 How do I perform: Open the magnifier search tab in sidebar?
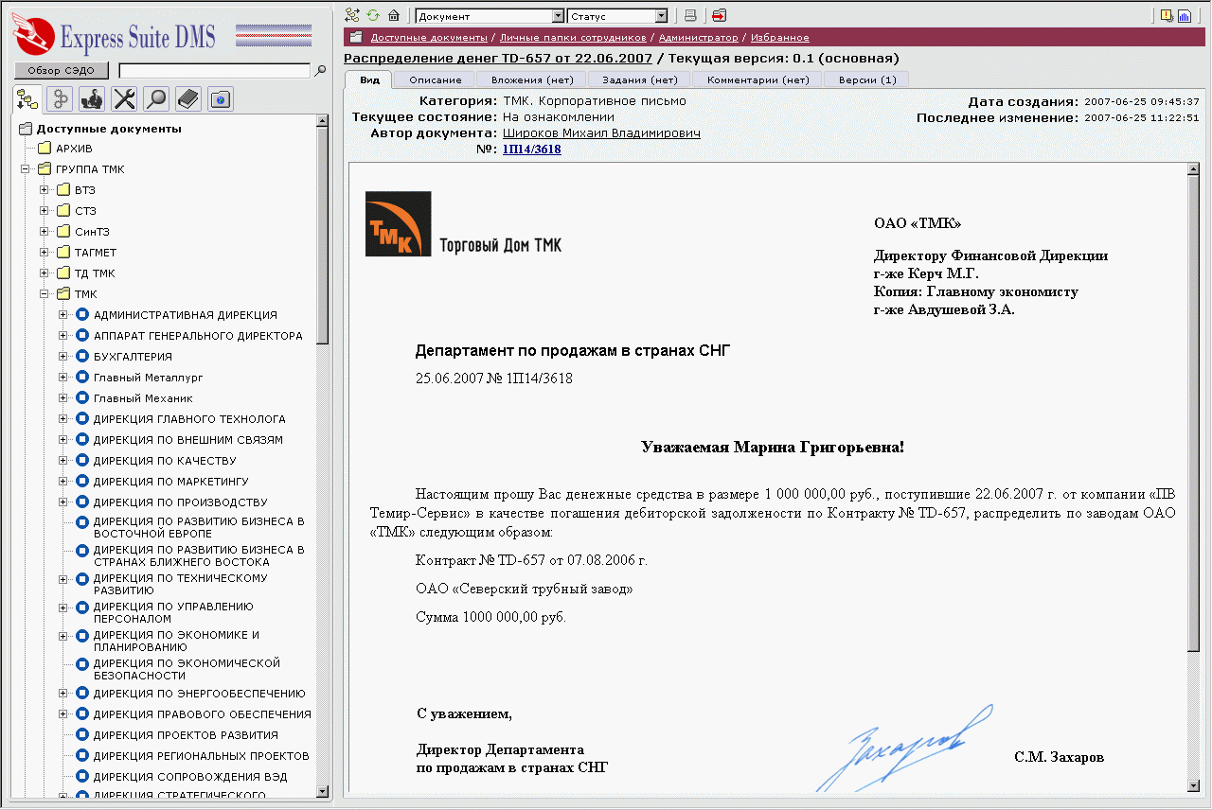156,98
